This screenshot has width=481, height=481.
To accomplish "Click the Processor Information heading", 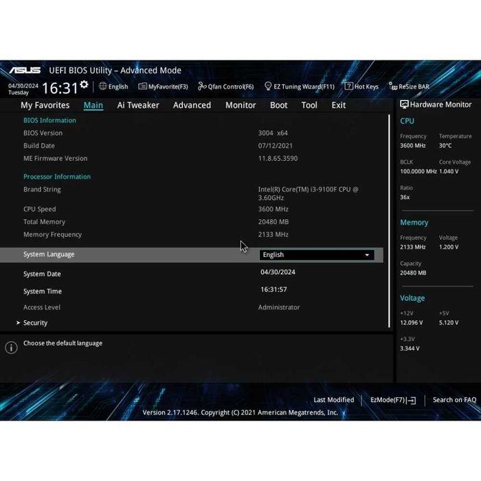I will tap(57, 177).
